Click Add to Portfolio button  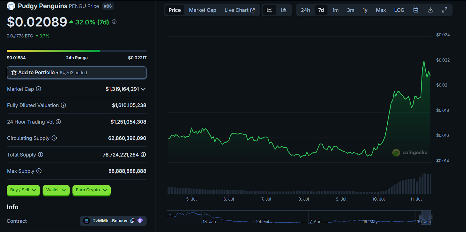[x=77, y=72]
